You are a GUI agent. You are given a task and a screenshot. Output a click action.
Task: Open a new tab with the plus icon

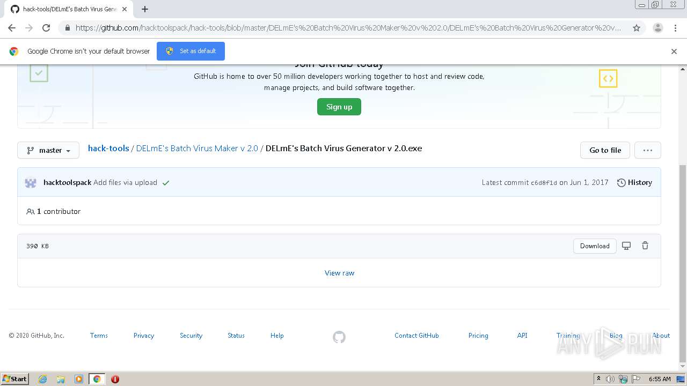pos(145,9)
